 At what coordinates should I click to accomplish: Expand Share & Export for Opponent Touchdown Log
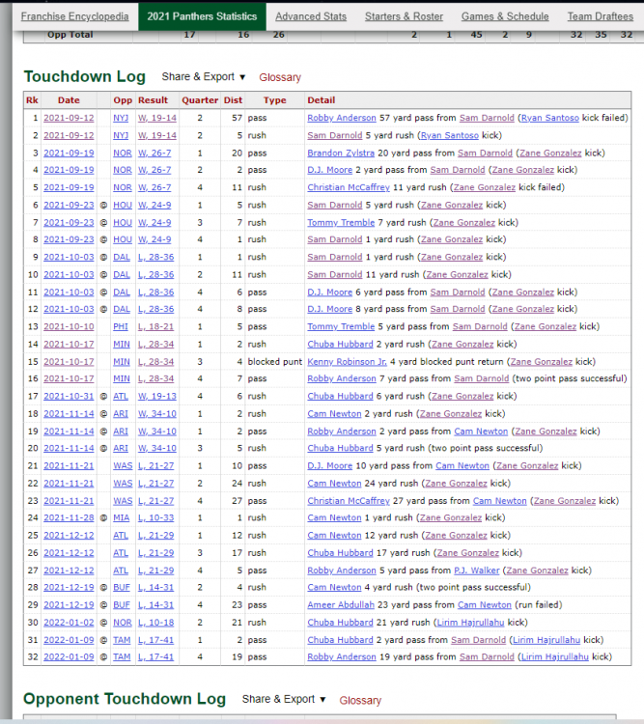[283, 699]
